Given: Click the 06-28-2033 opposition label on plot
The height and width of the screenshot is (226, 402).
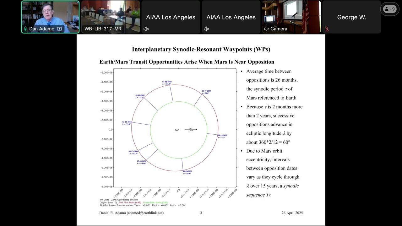Looking at the screenshot, I should point(187,172).
